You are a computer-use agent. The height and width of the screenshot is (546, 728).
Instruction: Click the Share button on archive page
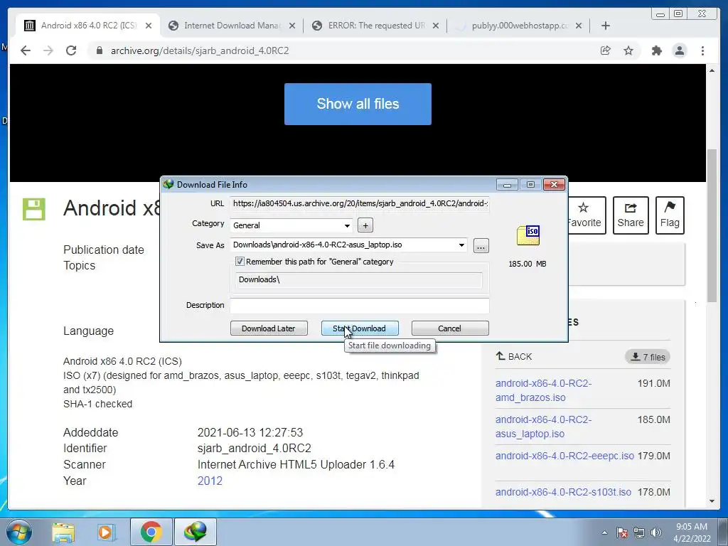point(631,215)
